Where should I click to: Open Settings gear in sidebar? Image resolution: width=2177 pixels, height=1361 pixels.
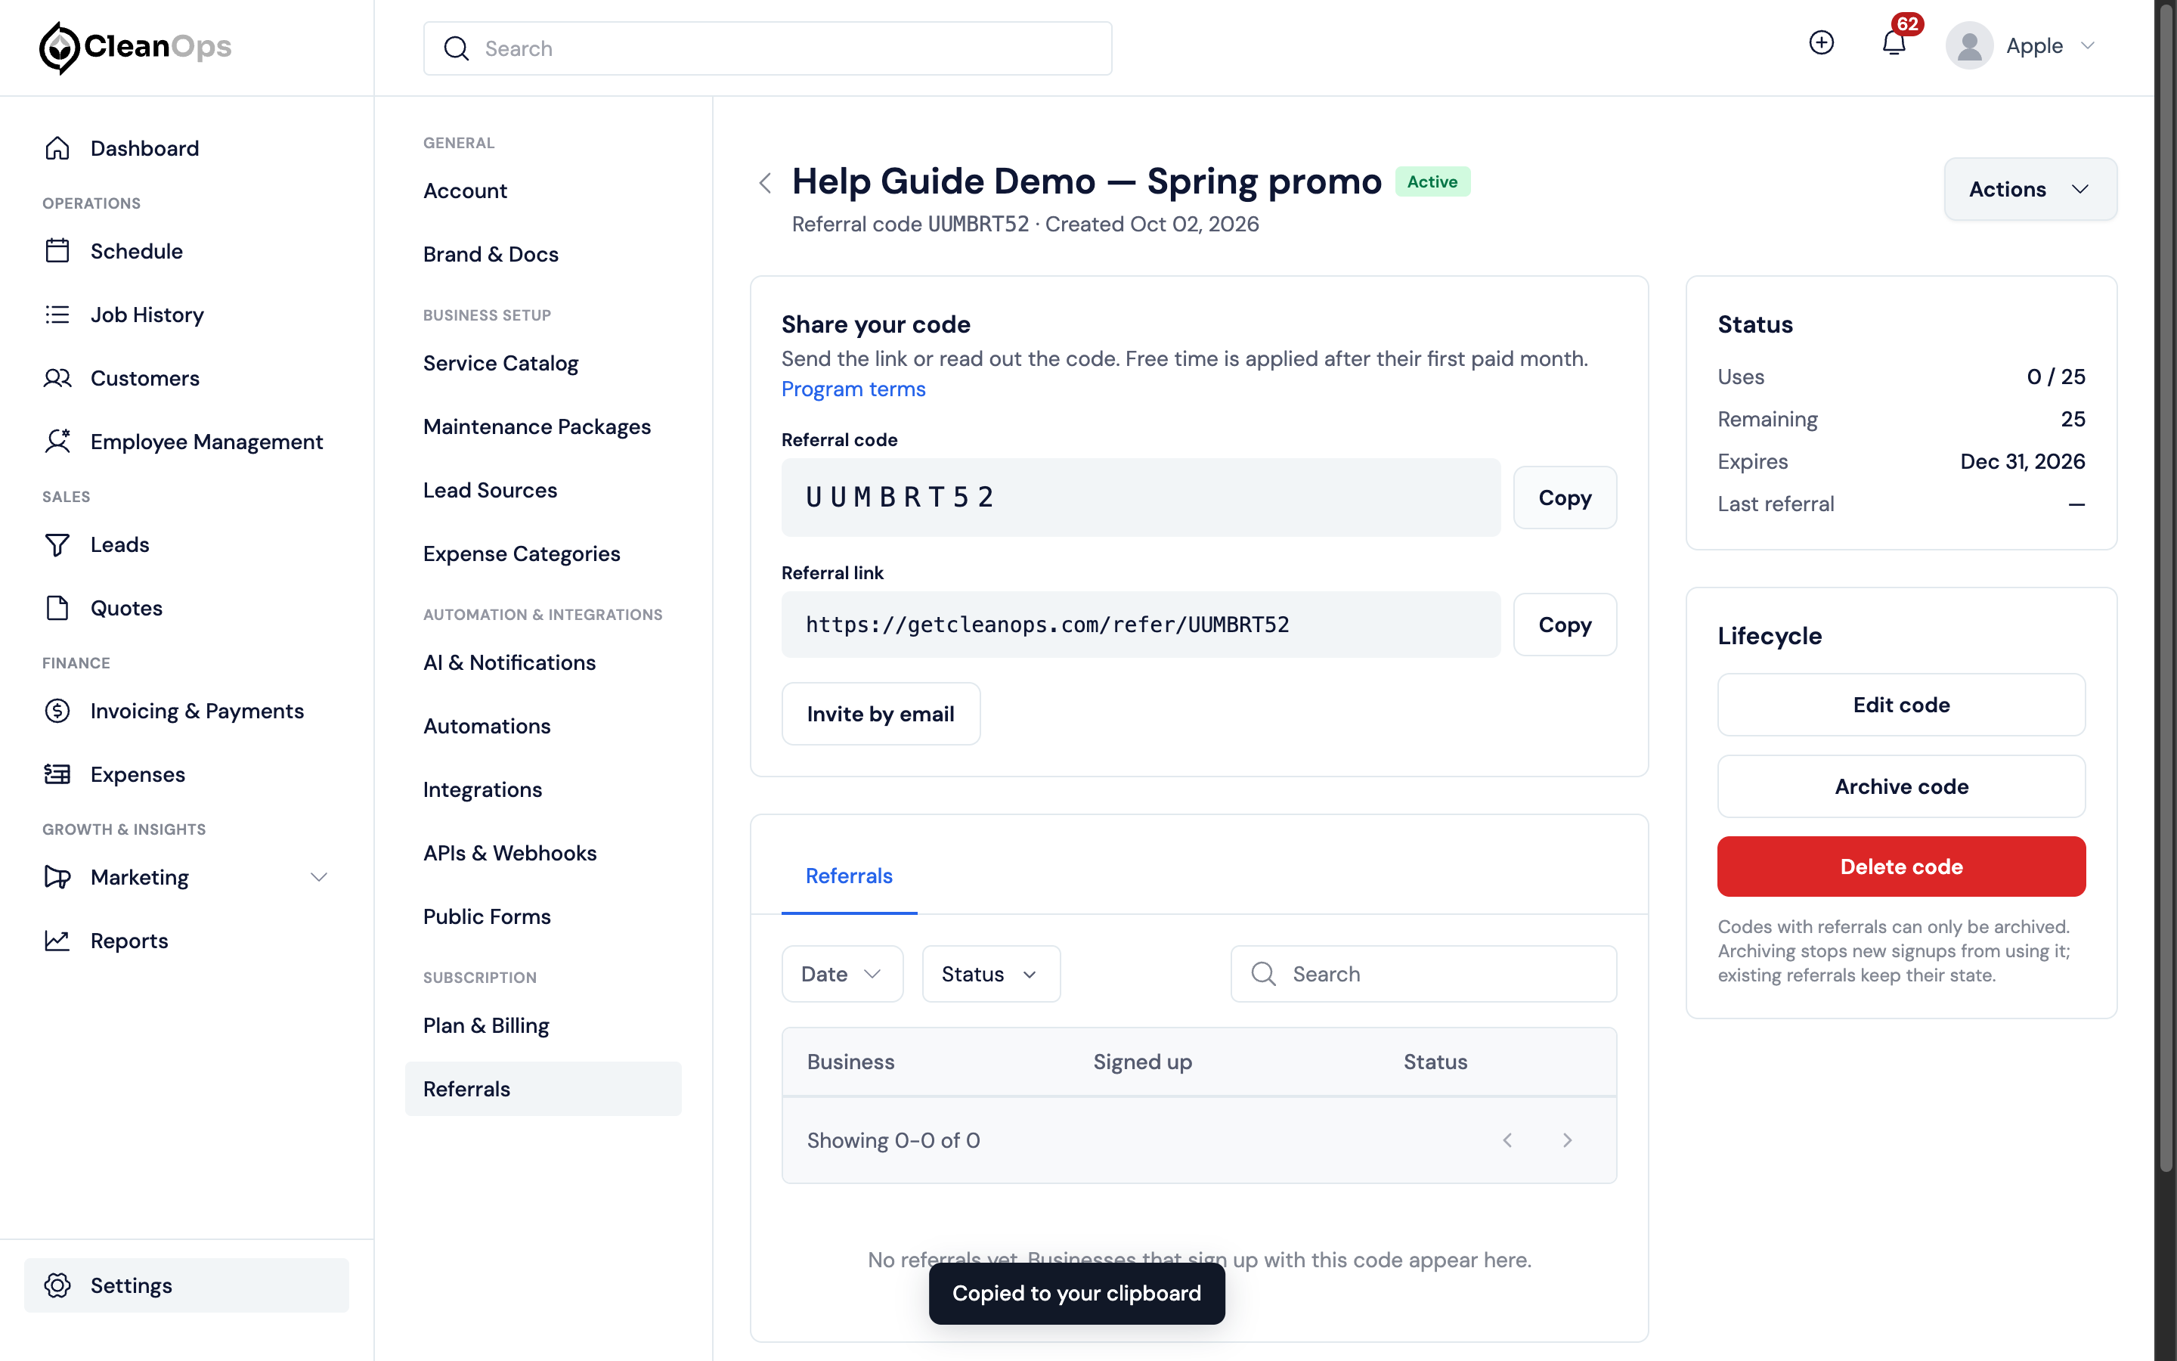tap(57, 1285)
